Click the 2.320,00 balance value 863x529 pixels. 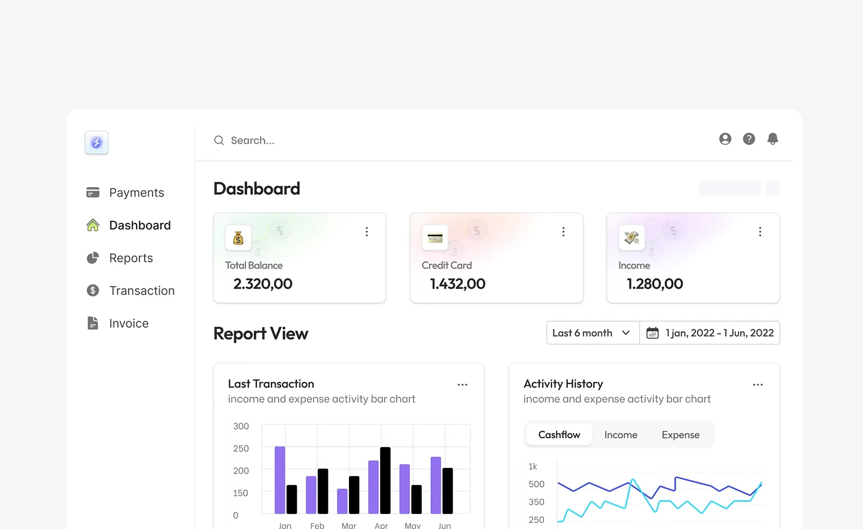coord(263,284)
